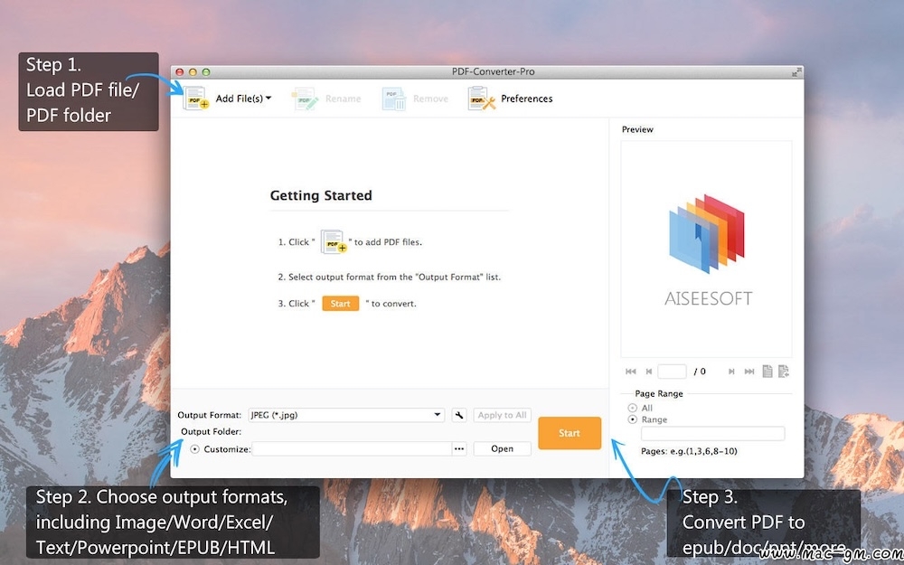Screen dimensions: 904x565
Task: Go to first preview page
Action: (x=631, y=372)
